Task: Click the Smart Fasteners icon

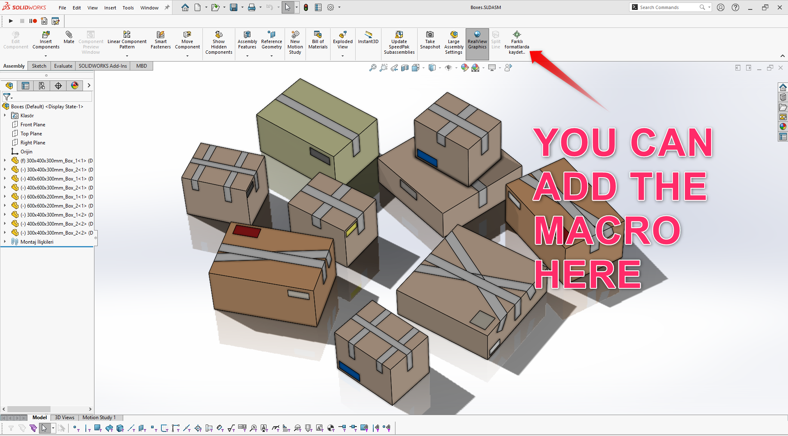Action: point(161,40)
